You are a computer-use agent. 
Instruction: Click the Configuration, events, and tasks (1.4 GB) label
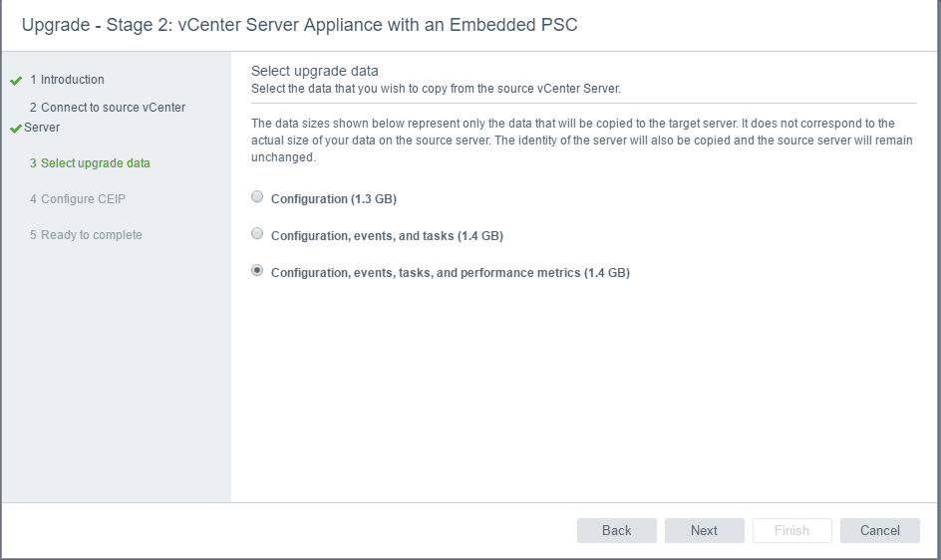pos(387,236)
